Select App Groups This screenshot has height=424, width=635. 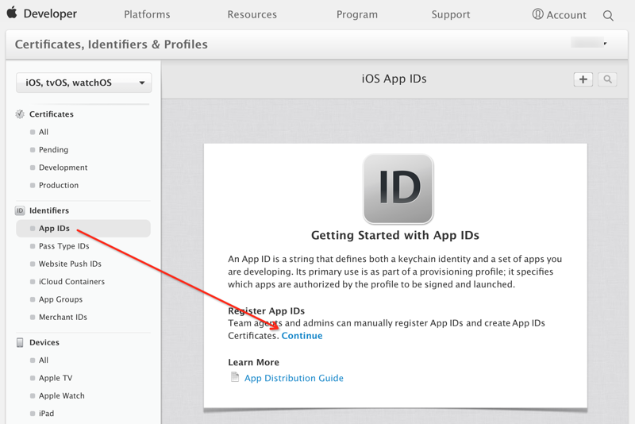[x=61, y=299]
